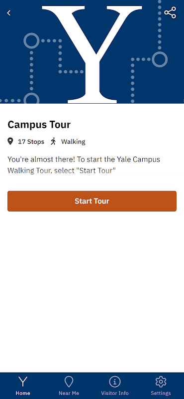Select the Home tab label
The image size is (184, 399).
[x=23, y=393]
